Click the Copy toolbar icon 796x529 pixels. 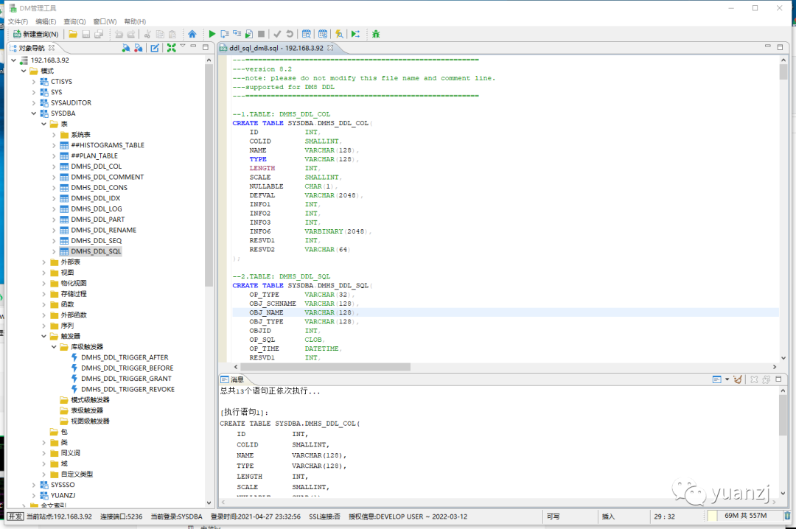click(x=160, y=34)
